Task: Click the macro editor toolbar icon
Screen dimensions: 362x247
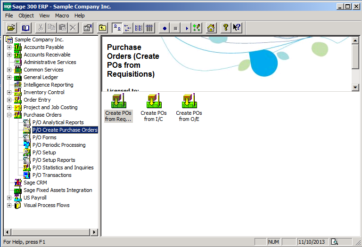Action: coord(197,28)
